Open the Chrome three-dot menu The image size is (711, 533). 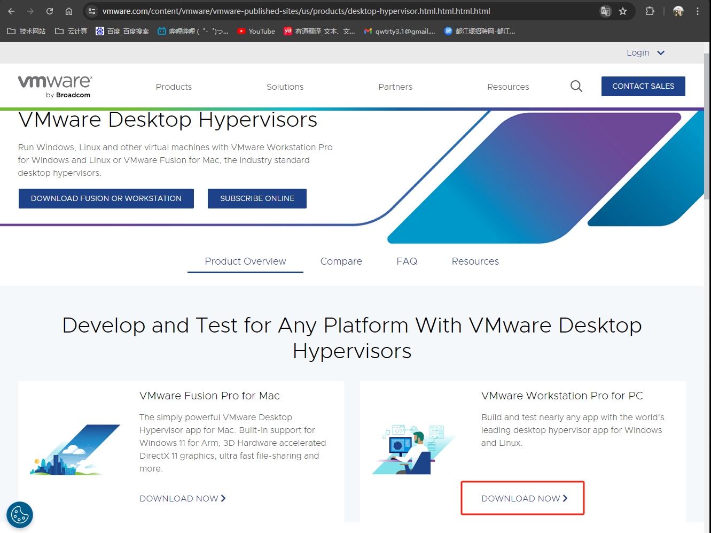click(698, 11)
